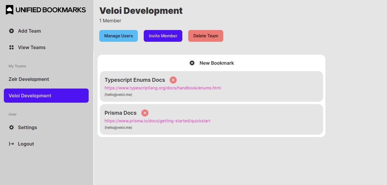387x185 pixels.
Task: Open the typescriptlang.org enums handbook link
Action: [163, 88]
